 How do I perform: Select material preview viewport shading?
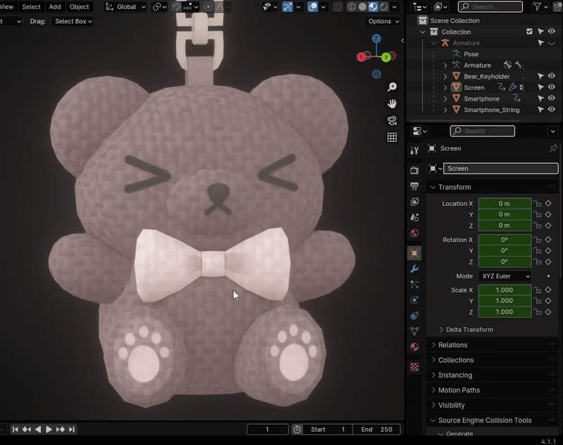pyautogui.click(x=373, y=7)
